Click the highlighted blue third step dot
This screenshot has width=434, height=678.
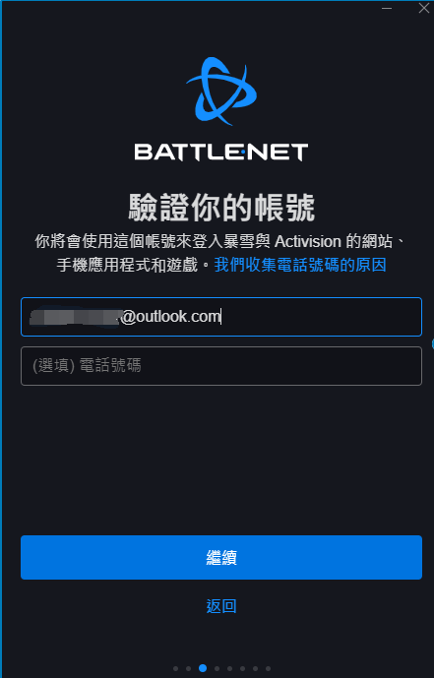point(203,668)
